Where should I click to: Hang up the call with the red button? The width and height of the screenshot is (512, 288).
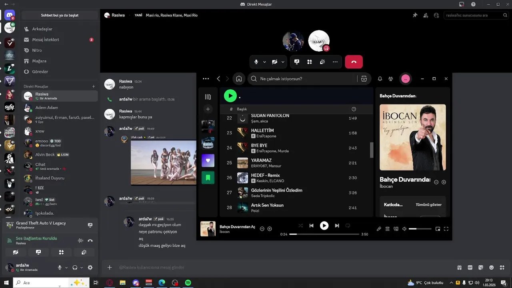[x=354, y=62]
